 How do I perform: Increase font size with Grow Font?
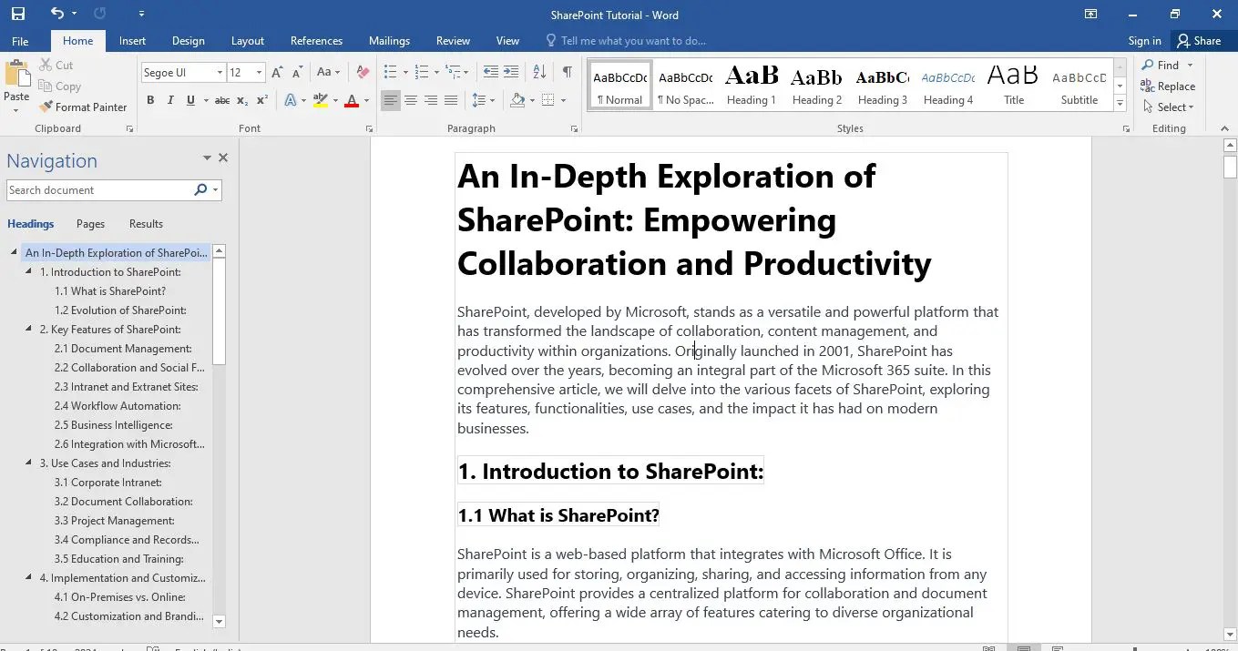(277, 72)
